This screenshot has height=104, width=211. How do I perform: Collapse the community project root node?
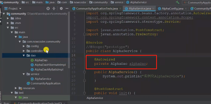(4, 14)
